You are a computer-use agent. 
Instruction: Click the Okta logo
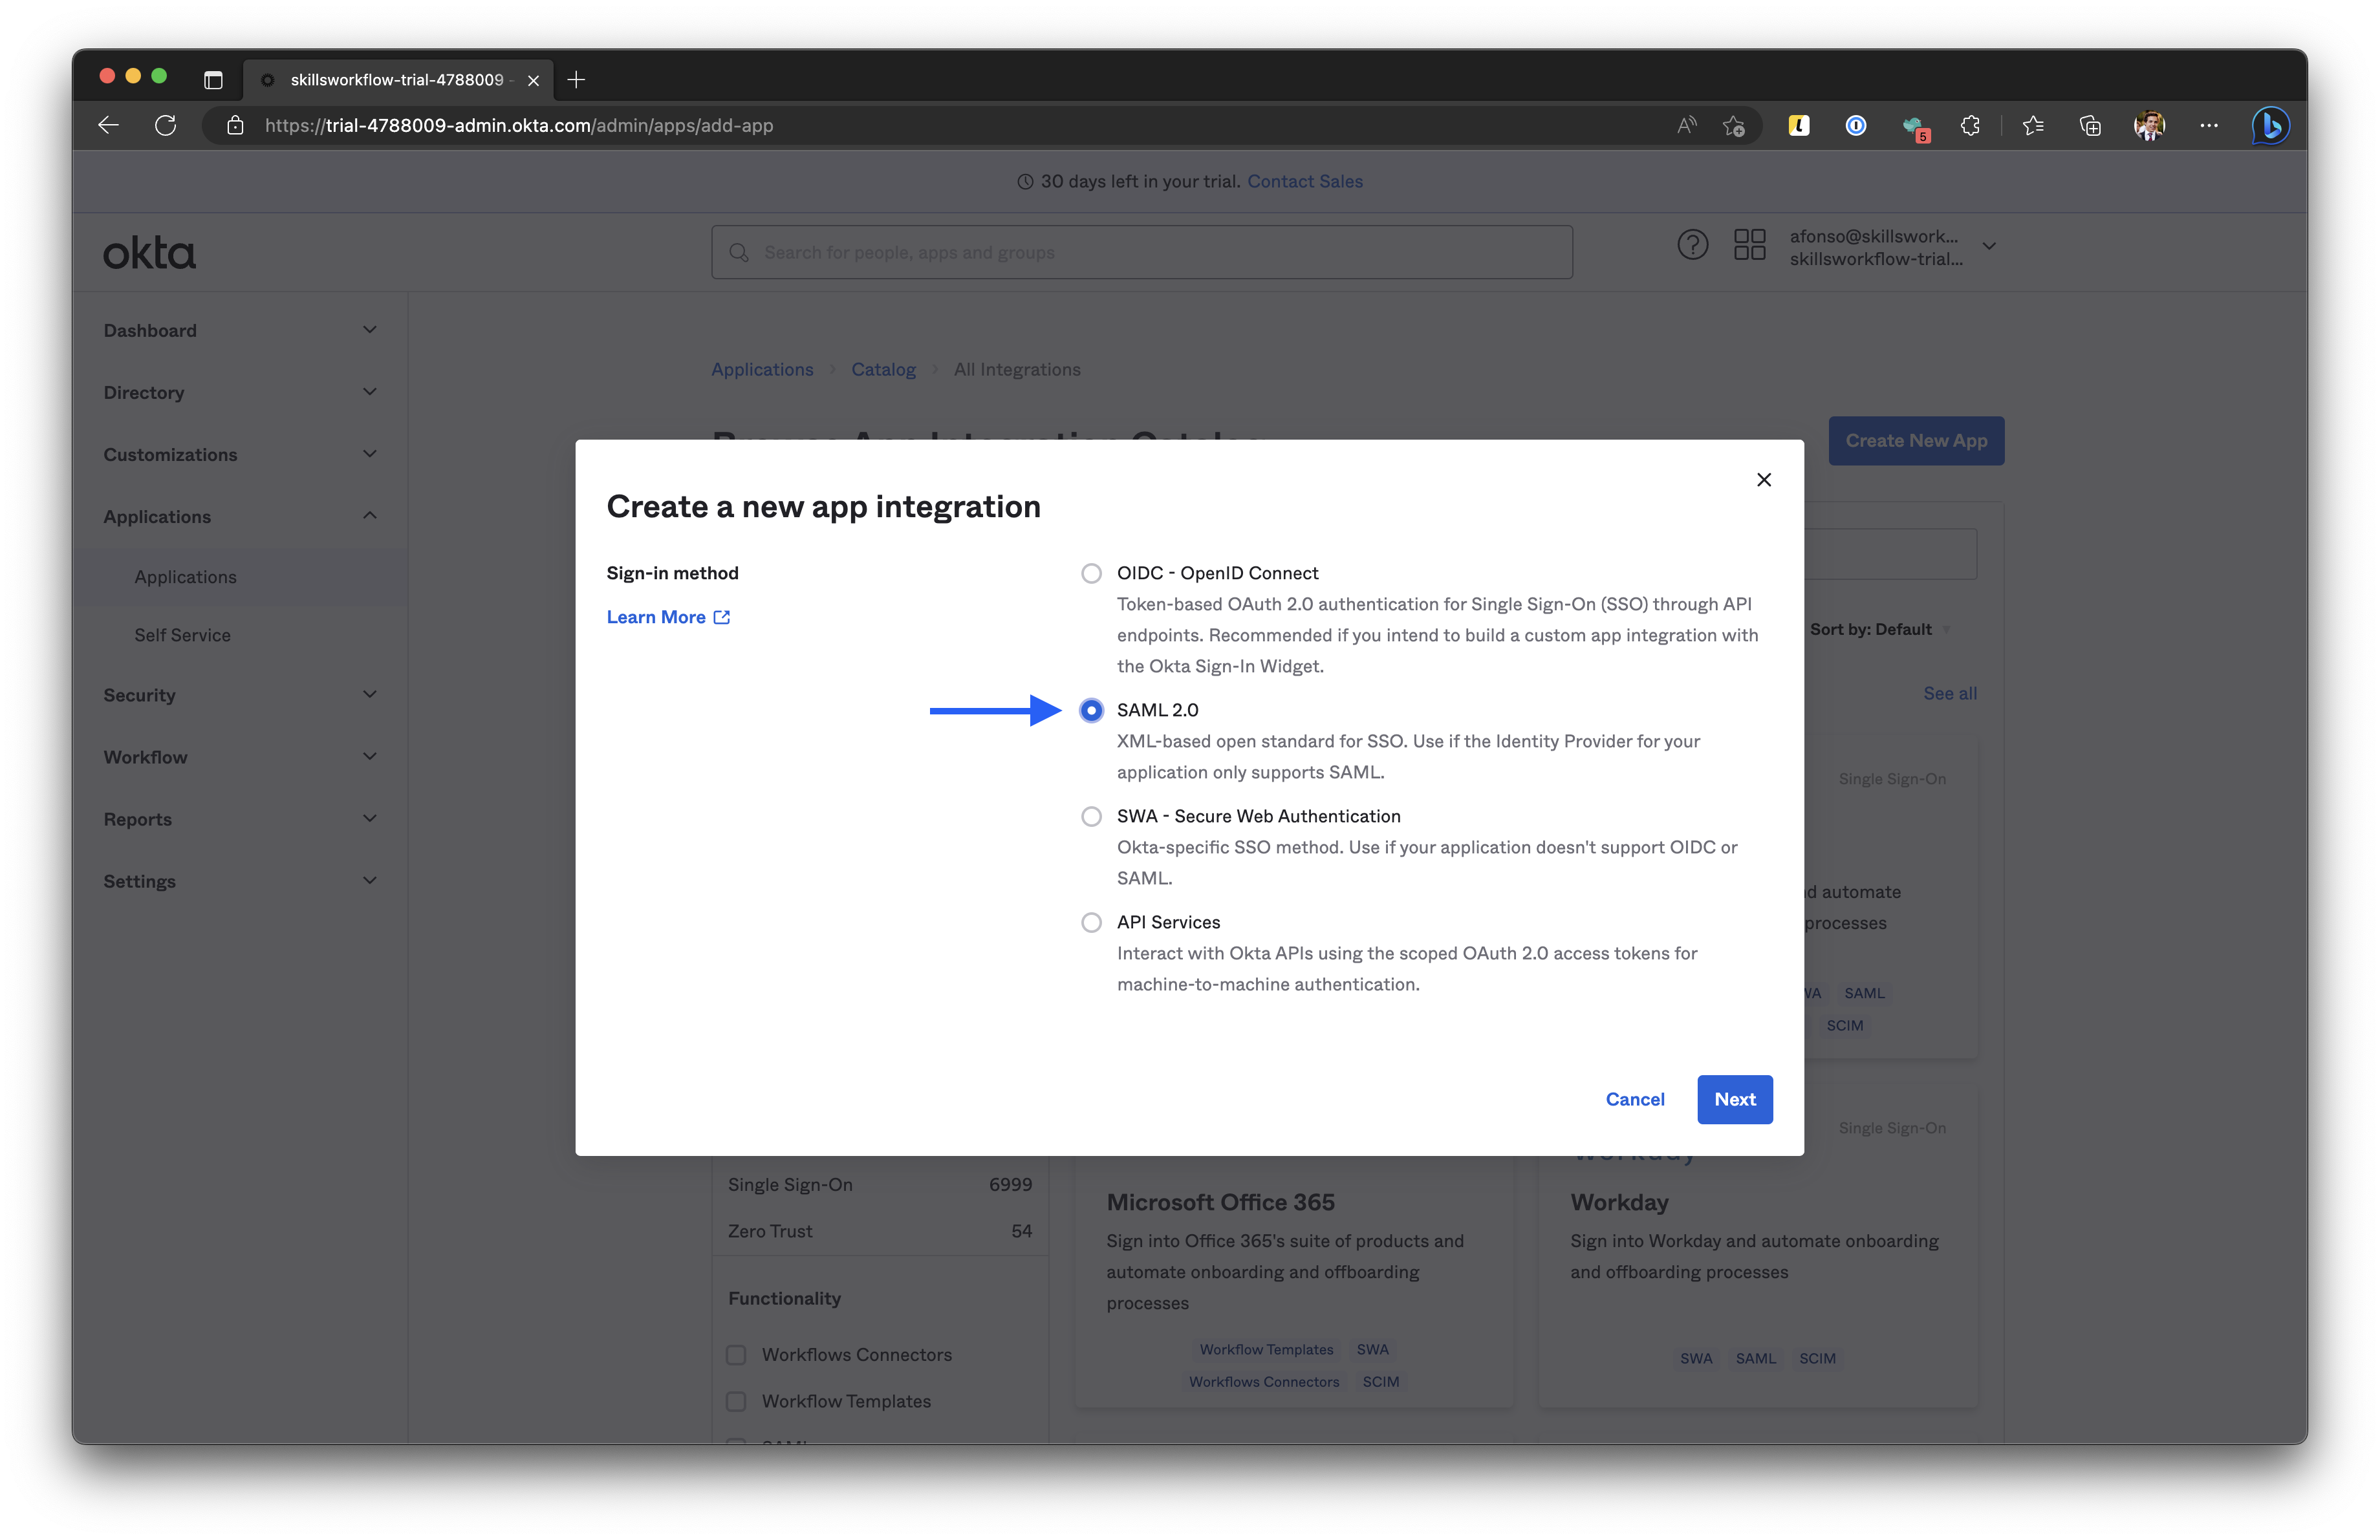[x=150, y=254]
